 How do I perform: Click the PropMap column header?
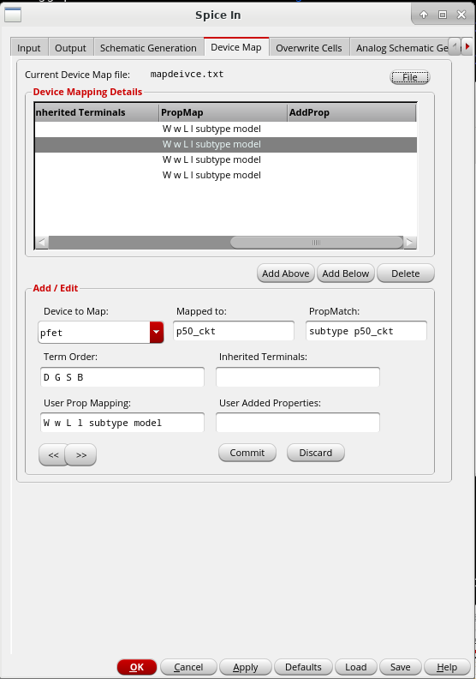click(x=223, y=112)
